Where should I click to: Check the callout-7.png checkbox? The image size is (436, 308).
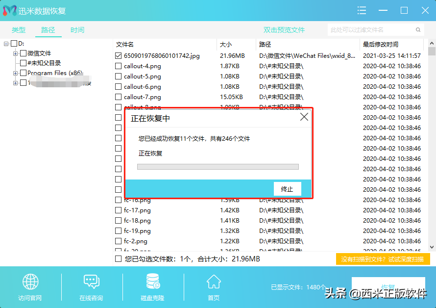pyautogui.click(x=118, y=97)
